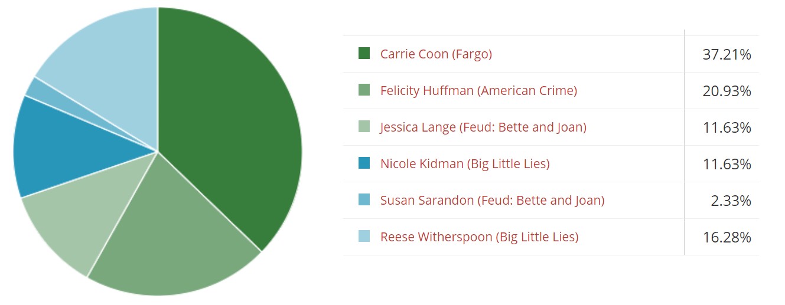Click the Nicole Kidman legend color square
The height and width of the screenshot is (305, 785).
tap(364, 163)
